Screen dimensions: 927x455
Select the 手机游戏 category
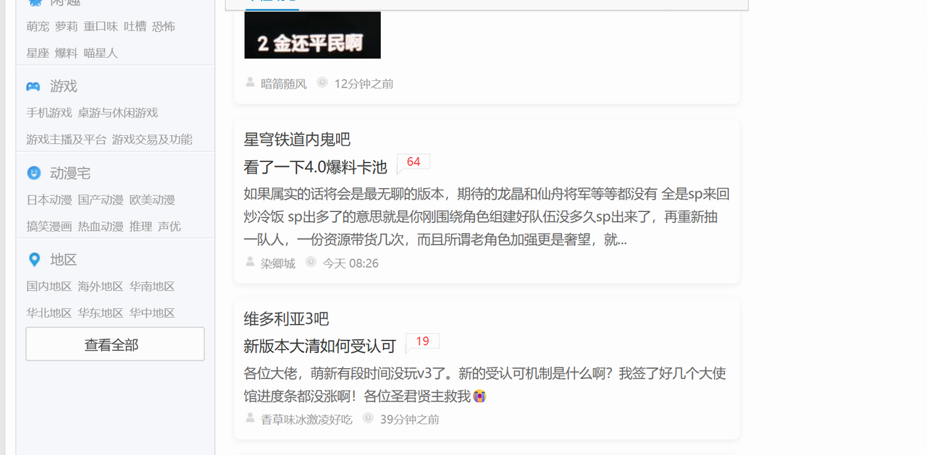pyautogui.click(x=49, y=113)
